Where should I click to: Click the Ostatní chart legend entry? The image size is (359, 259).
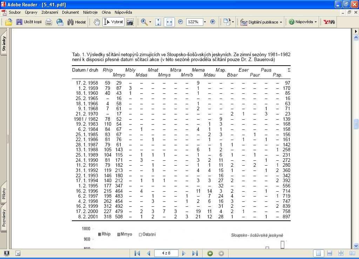point(147,234)
